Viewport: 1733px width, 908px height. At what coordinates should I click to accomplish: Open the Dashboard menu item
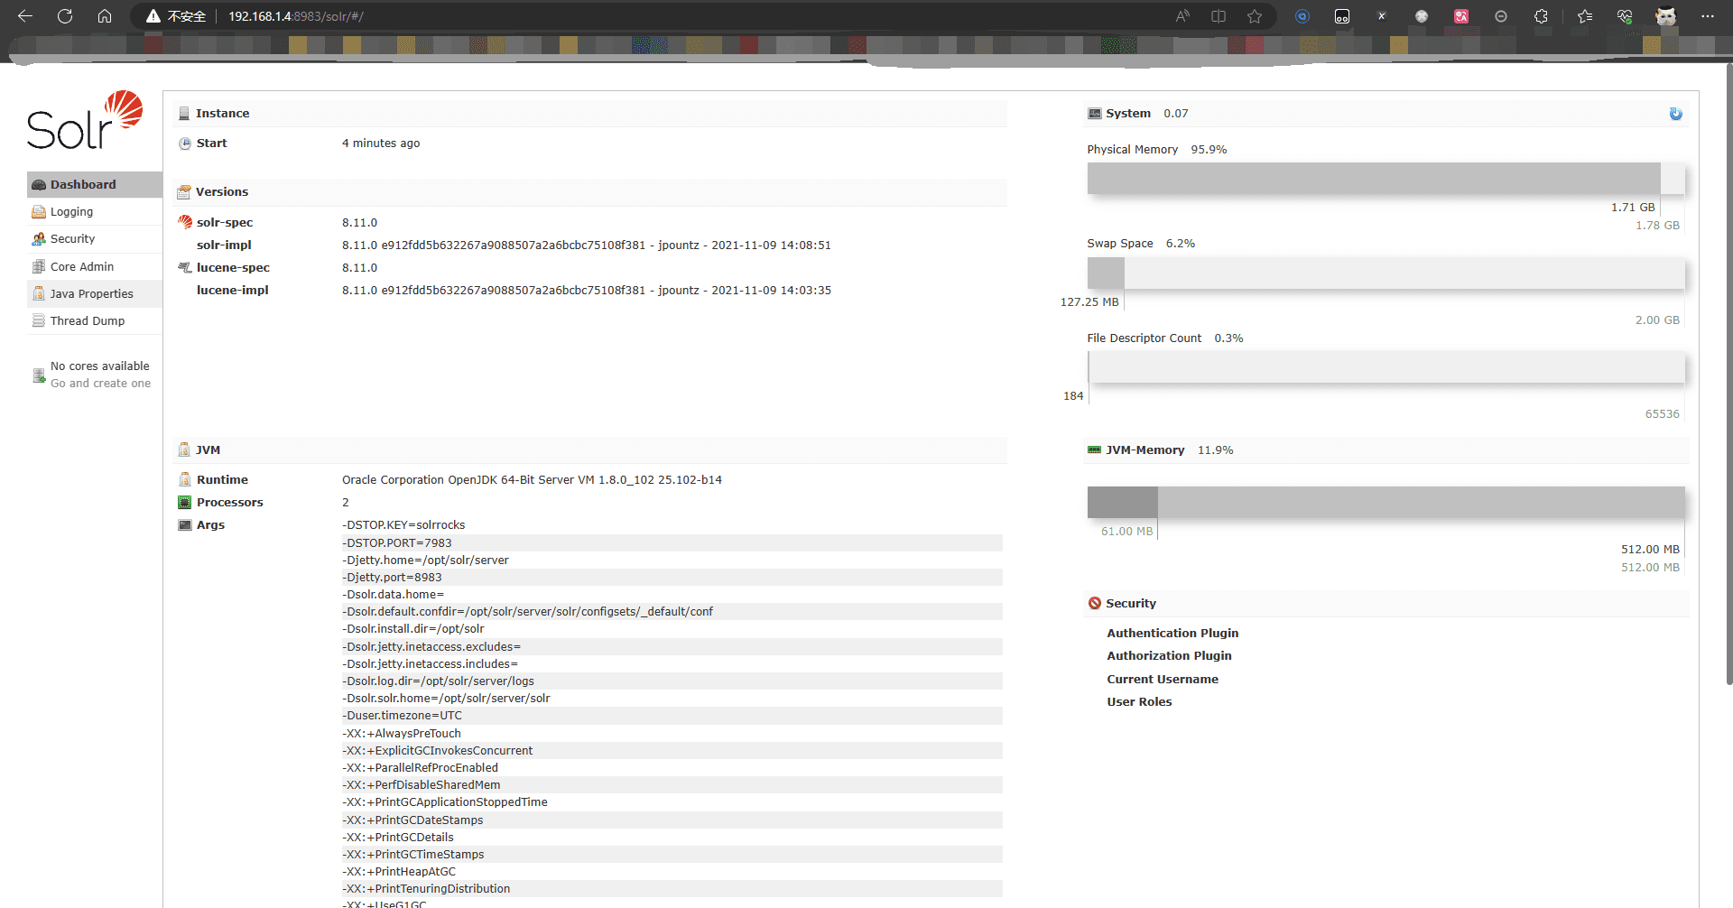pos(83,185)
